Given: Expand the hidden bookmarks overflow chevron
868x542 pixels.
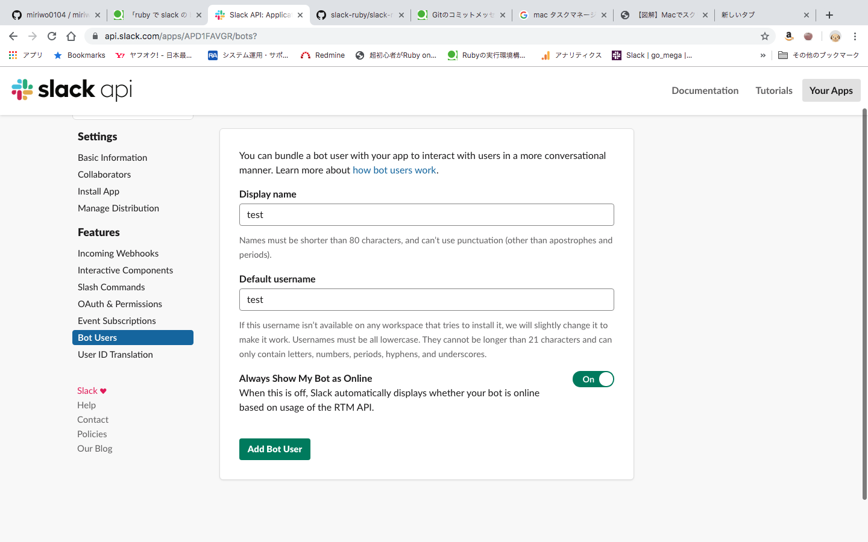Looking at the screenshot, I should coord(763,55).
